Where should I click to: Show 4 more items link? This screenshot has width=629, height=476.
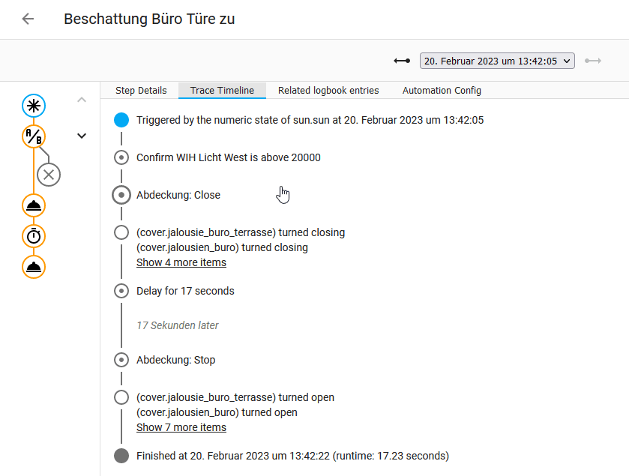pos(181,262)
